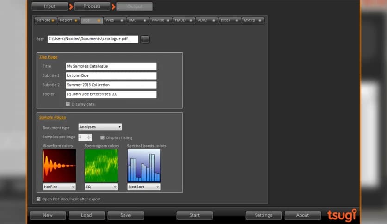Click the tsugi logo
Screen dimensions: 387x224
click(342, 215)
